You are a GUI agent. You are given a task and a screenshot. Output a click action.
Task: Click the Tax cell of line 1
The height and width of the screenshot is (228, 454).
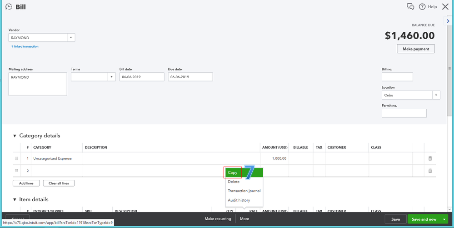tap(319, 158)
